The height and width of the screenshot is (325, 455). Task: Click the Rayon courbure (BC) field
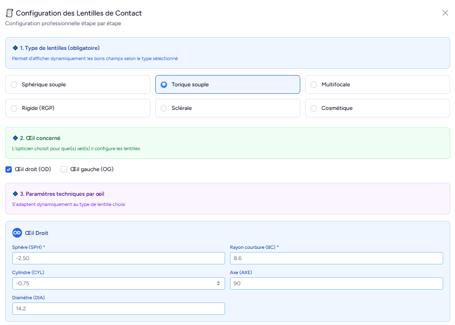(x=336, y=258)
